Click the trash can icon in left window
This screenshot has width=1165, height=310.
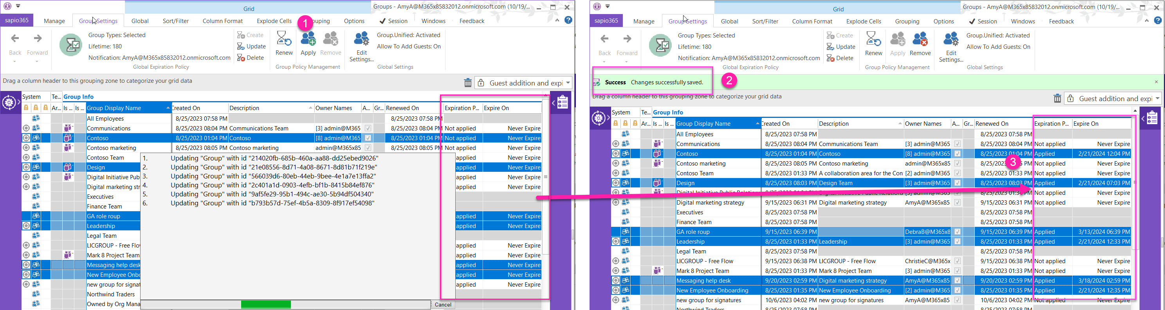click(468, 83)
